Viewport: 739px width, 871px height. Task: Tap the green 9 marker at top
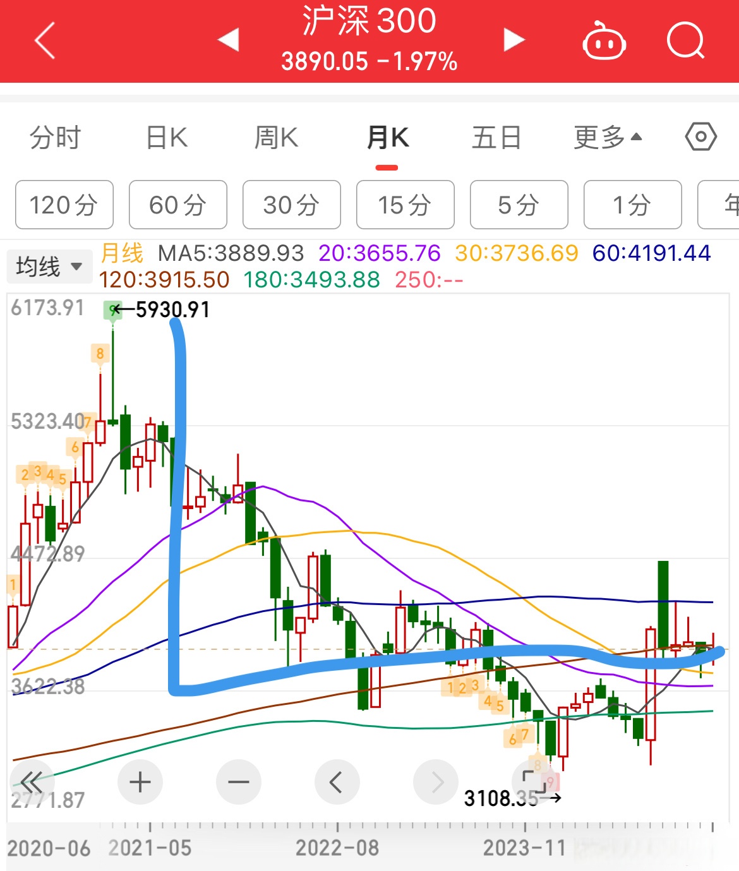point(113,310)
